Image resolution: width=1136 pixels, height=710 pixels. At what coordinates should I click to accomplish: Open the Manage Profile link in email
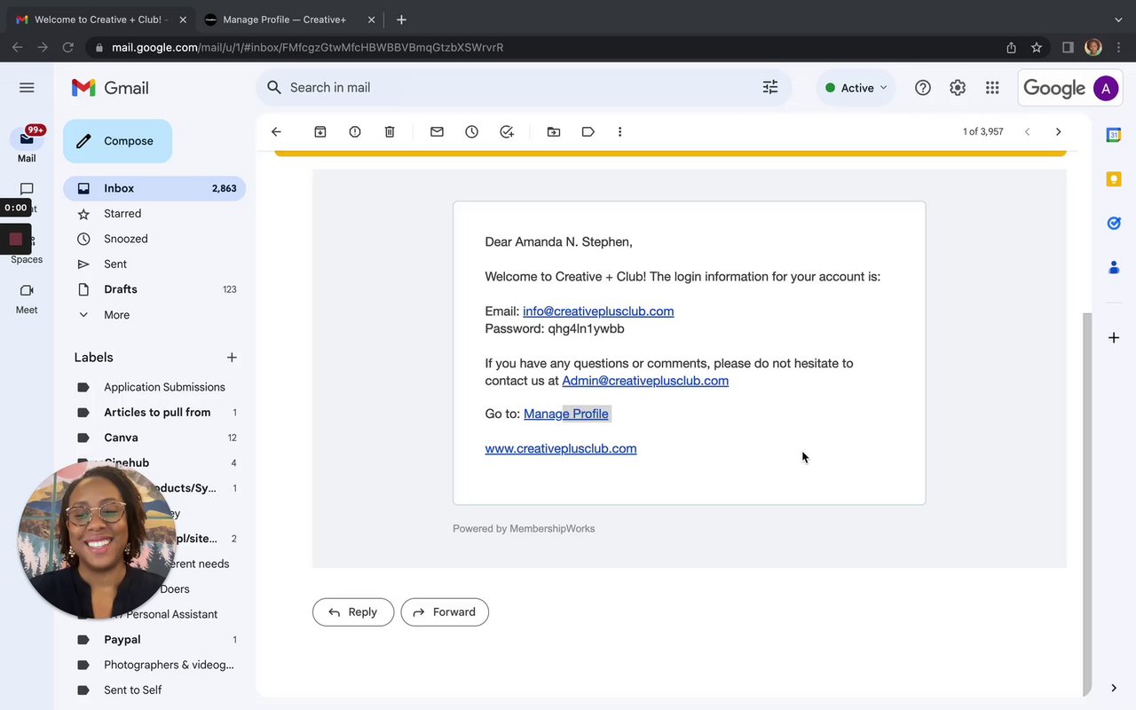(566, 414)
